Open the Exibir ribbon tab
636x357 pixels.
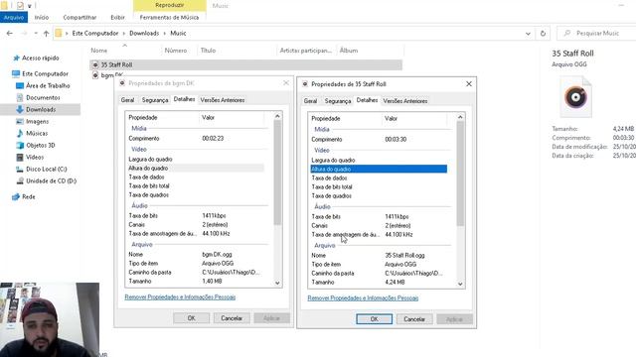point(117,18)
